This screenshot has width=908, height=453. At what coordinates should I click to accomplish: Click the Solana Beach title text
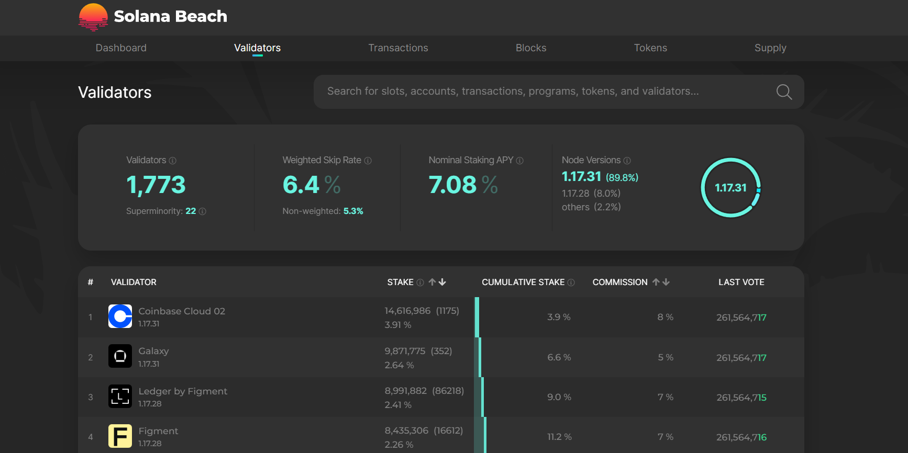click(170, 16)
